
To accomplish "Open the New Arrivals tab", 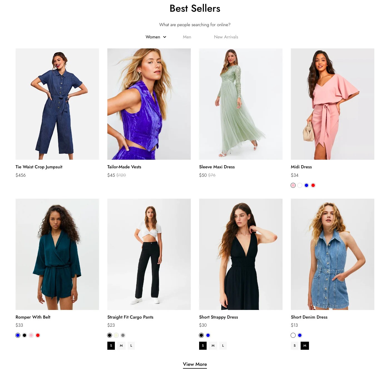I will tap(226, 37).
